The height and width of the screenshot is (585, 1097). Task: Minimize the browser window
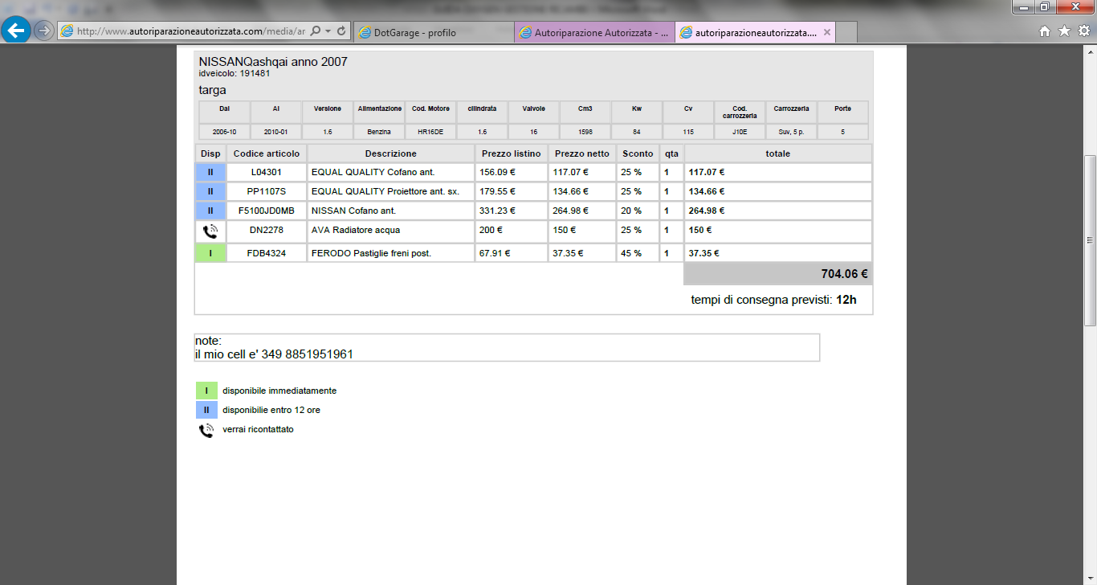tap(1024, 6)
